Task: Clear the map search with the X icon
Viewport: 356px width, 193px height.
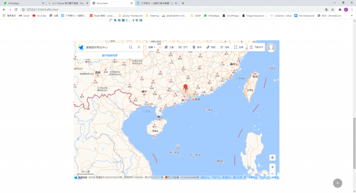Action: [x=139, y=47]
